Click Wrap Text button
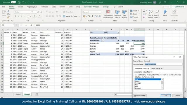The height and width of the screenshot is (105, 187). [x=68, y=12]
